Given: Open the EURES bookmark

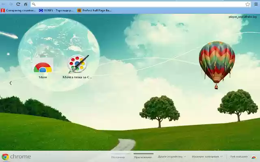Looking at the screenshot, I should 56,11.
